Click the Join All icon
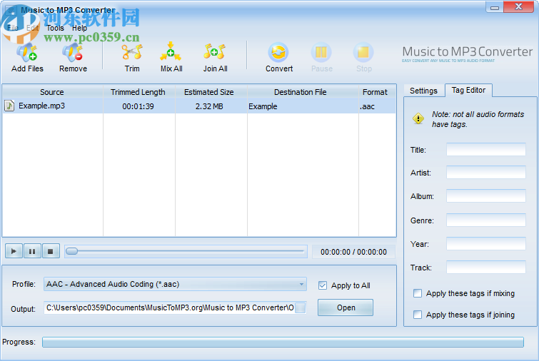539x361 pixels. coord(214,52)
